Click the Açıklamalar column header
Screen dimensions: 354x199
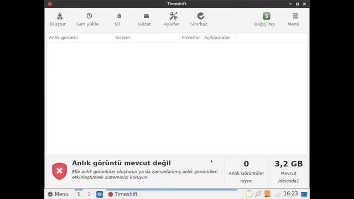(218, 38)
